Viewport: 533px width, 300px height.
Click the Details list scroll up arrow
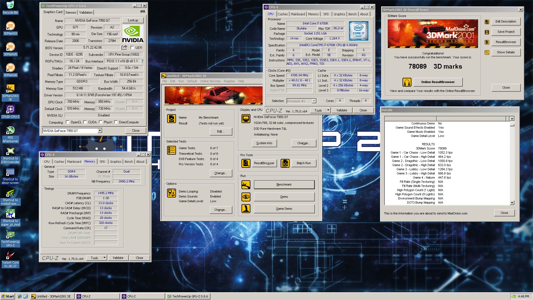(512, 119)
